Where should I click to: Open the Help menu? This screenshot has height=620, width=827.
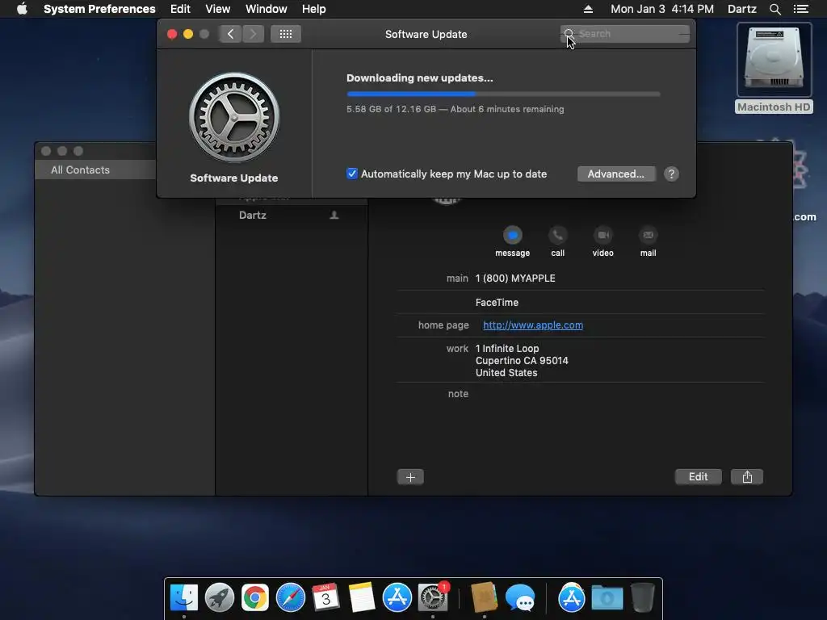[x=314, y=9]
